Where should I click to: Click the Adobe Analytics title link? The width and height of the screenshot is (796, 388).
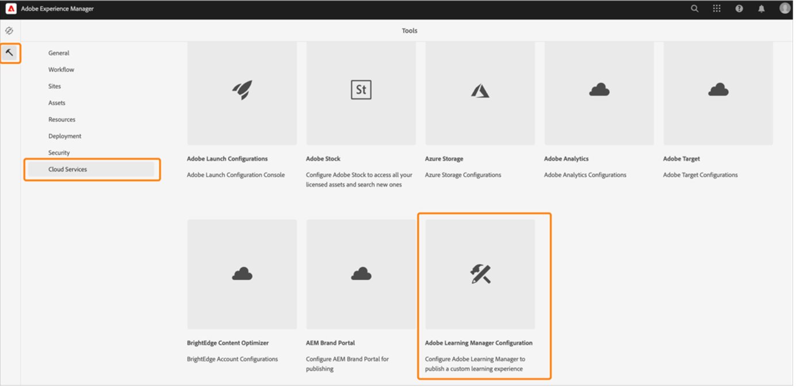(x=567, y=159)
